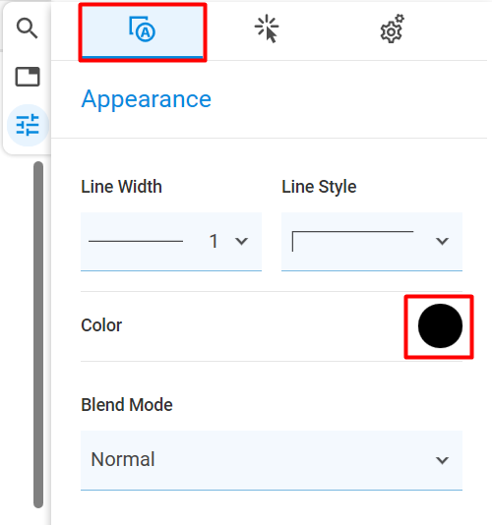Click the Line Width chevron arrow
492x525 pixels.
pyautogui.click(x=241, y=241)
